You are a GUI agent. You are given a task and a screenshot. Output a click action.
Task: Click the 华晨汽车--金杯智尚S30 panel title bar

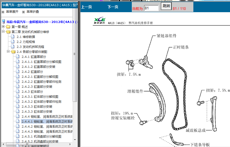pyautogui.click(x=40, y=5)
